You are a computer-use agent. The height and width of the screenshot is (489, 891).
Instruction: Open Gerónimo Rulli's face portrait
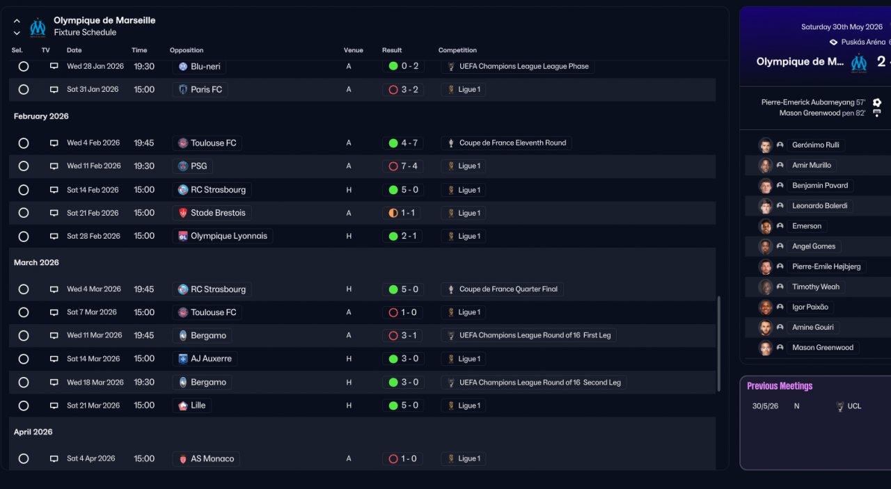pyautogui.click(x=766, y=145)
